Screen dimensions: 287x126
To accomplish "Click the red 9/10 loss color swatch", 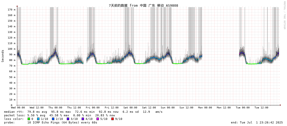I will tap(112, 119).
